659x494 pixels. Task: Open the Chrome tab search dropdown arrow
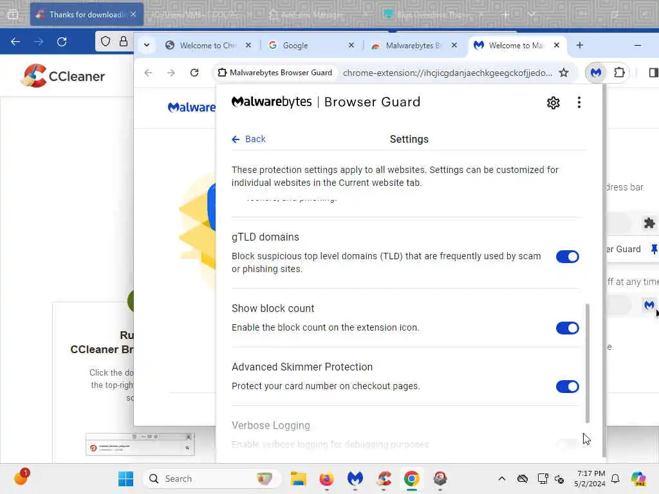pos(147,45)
